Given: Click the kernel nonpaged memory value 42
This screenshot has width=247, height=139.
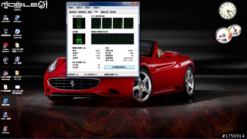Looking at the screenshot, I should click(99, 68).
